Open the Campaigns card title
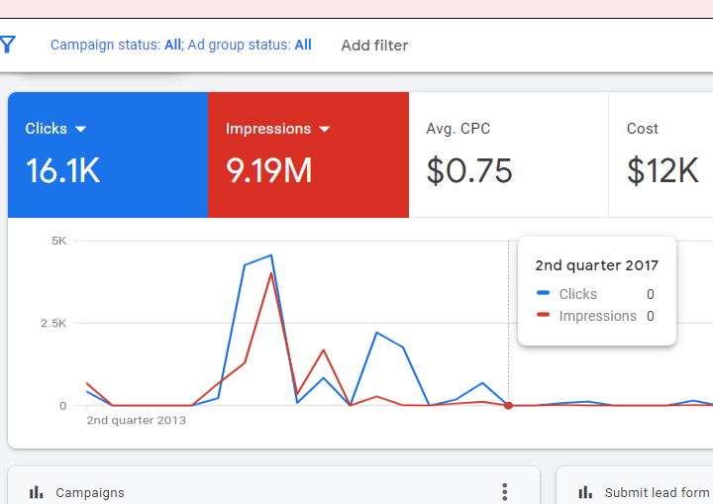This screenshot has height=504, width=713. (90, 492)
